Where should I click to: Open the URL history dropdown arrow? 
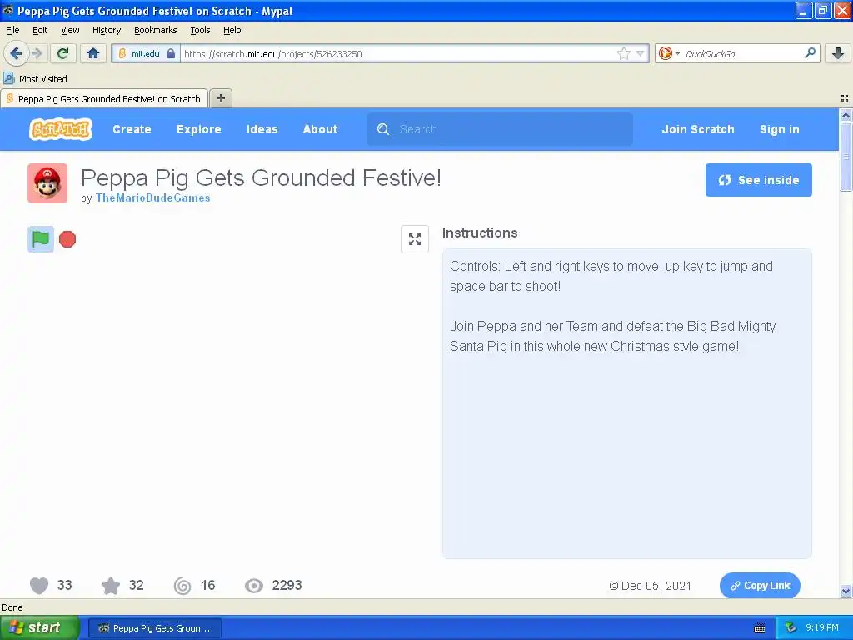641,53
